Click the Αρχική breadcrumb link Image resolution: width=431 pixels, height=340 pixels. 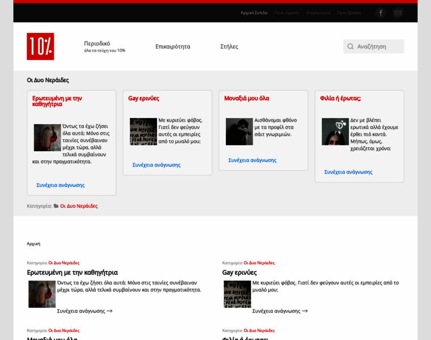coord(33,244)
